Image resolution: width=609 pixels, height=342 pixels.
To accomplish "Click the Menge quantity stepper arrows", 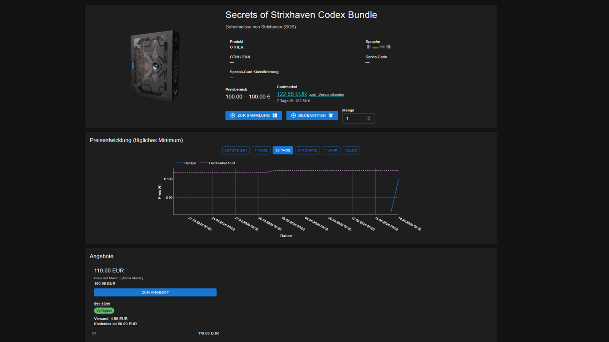I will (368, 119).
